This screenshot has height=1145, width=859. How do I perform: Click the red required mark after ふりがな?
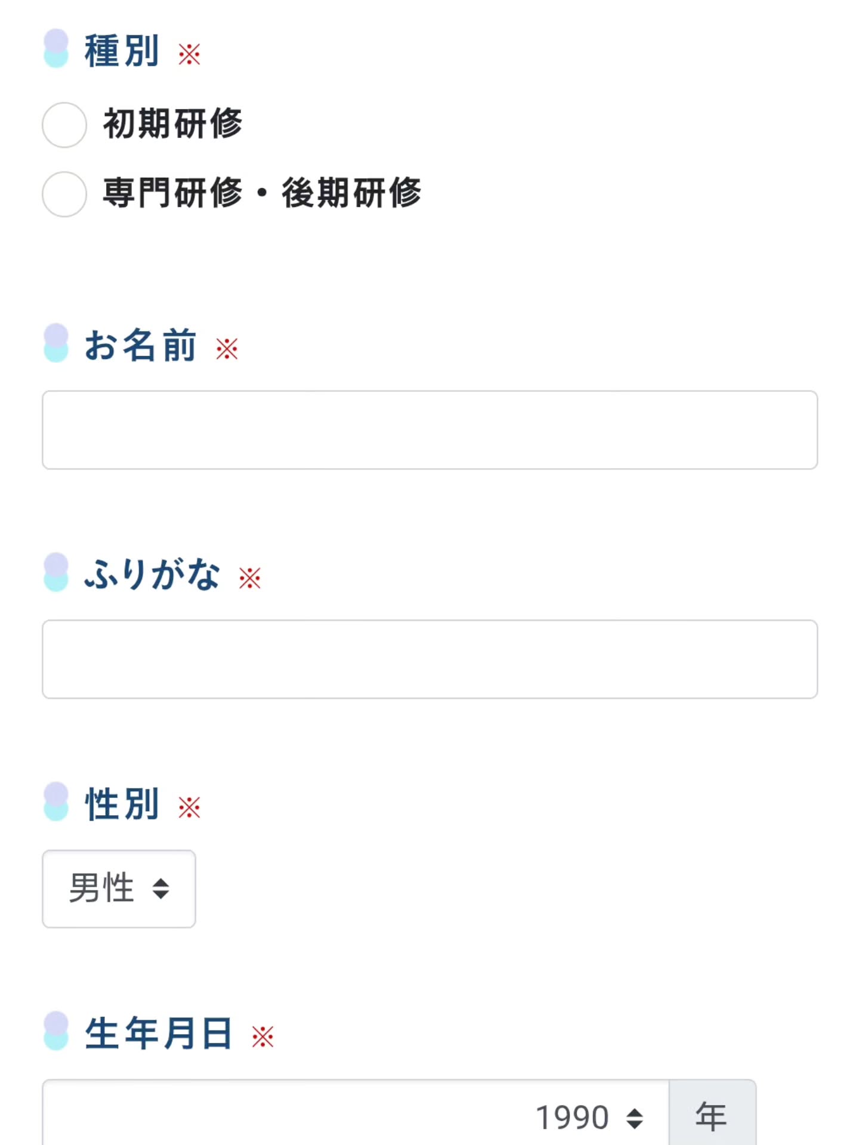(249, 578)
